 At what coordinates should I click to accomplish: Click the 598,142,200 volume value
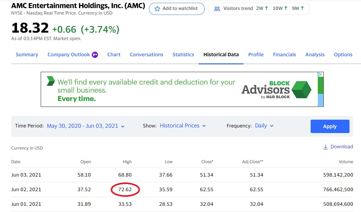[338, 175]
